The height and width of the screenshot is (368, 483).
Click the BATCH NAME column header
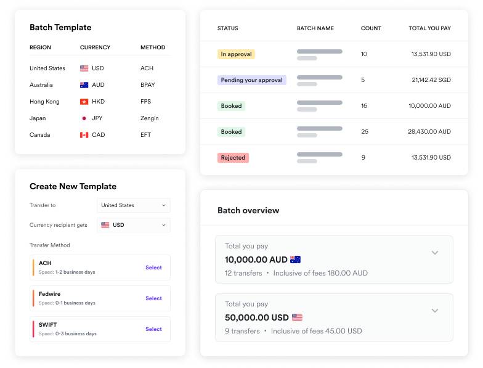pyautogui.click(x=315, y=28)
